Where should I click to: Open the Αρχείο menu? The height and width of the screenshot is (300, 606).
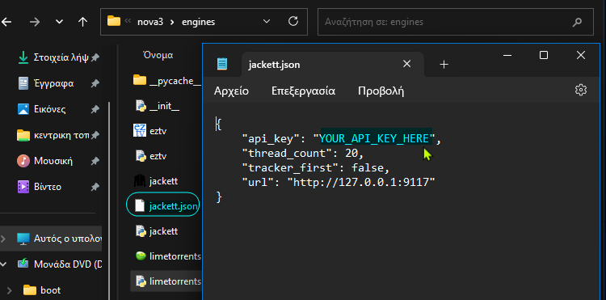232,91
